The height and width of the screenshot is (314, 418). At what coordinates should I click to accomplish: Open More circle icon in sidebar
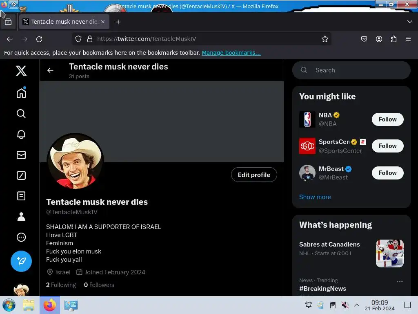click(x=21, y=237)
